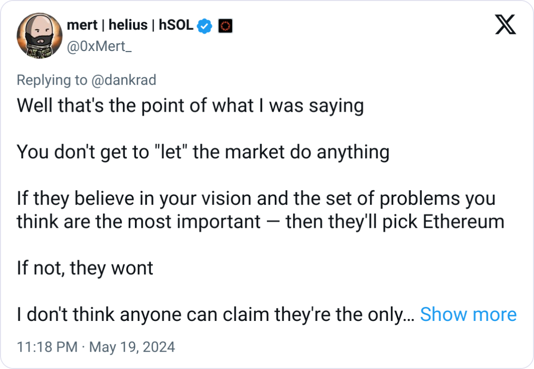Click the line "If they believe in your vision"

256,199
